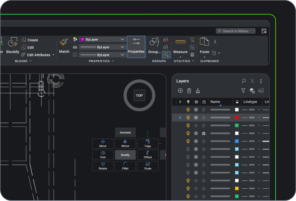Turn off the blue layer lightbulb

tap(188, 141)
